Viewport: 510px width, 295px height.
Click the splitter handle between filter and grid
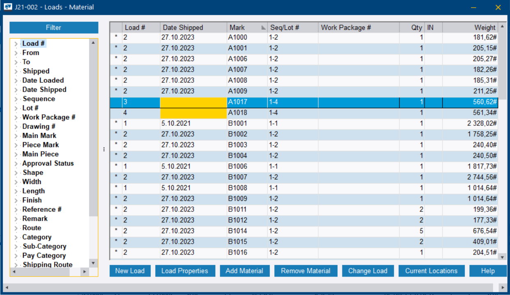pyautogui.click(x=104, y=149)
